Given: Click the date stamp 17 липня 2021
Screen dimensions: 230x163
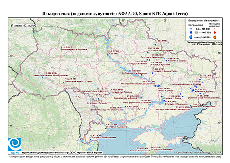Looking at the screenshot, I should coord(23,25).
